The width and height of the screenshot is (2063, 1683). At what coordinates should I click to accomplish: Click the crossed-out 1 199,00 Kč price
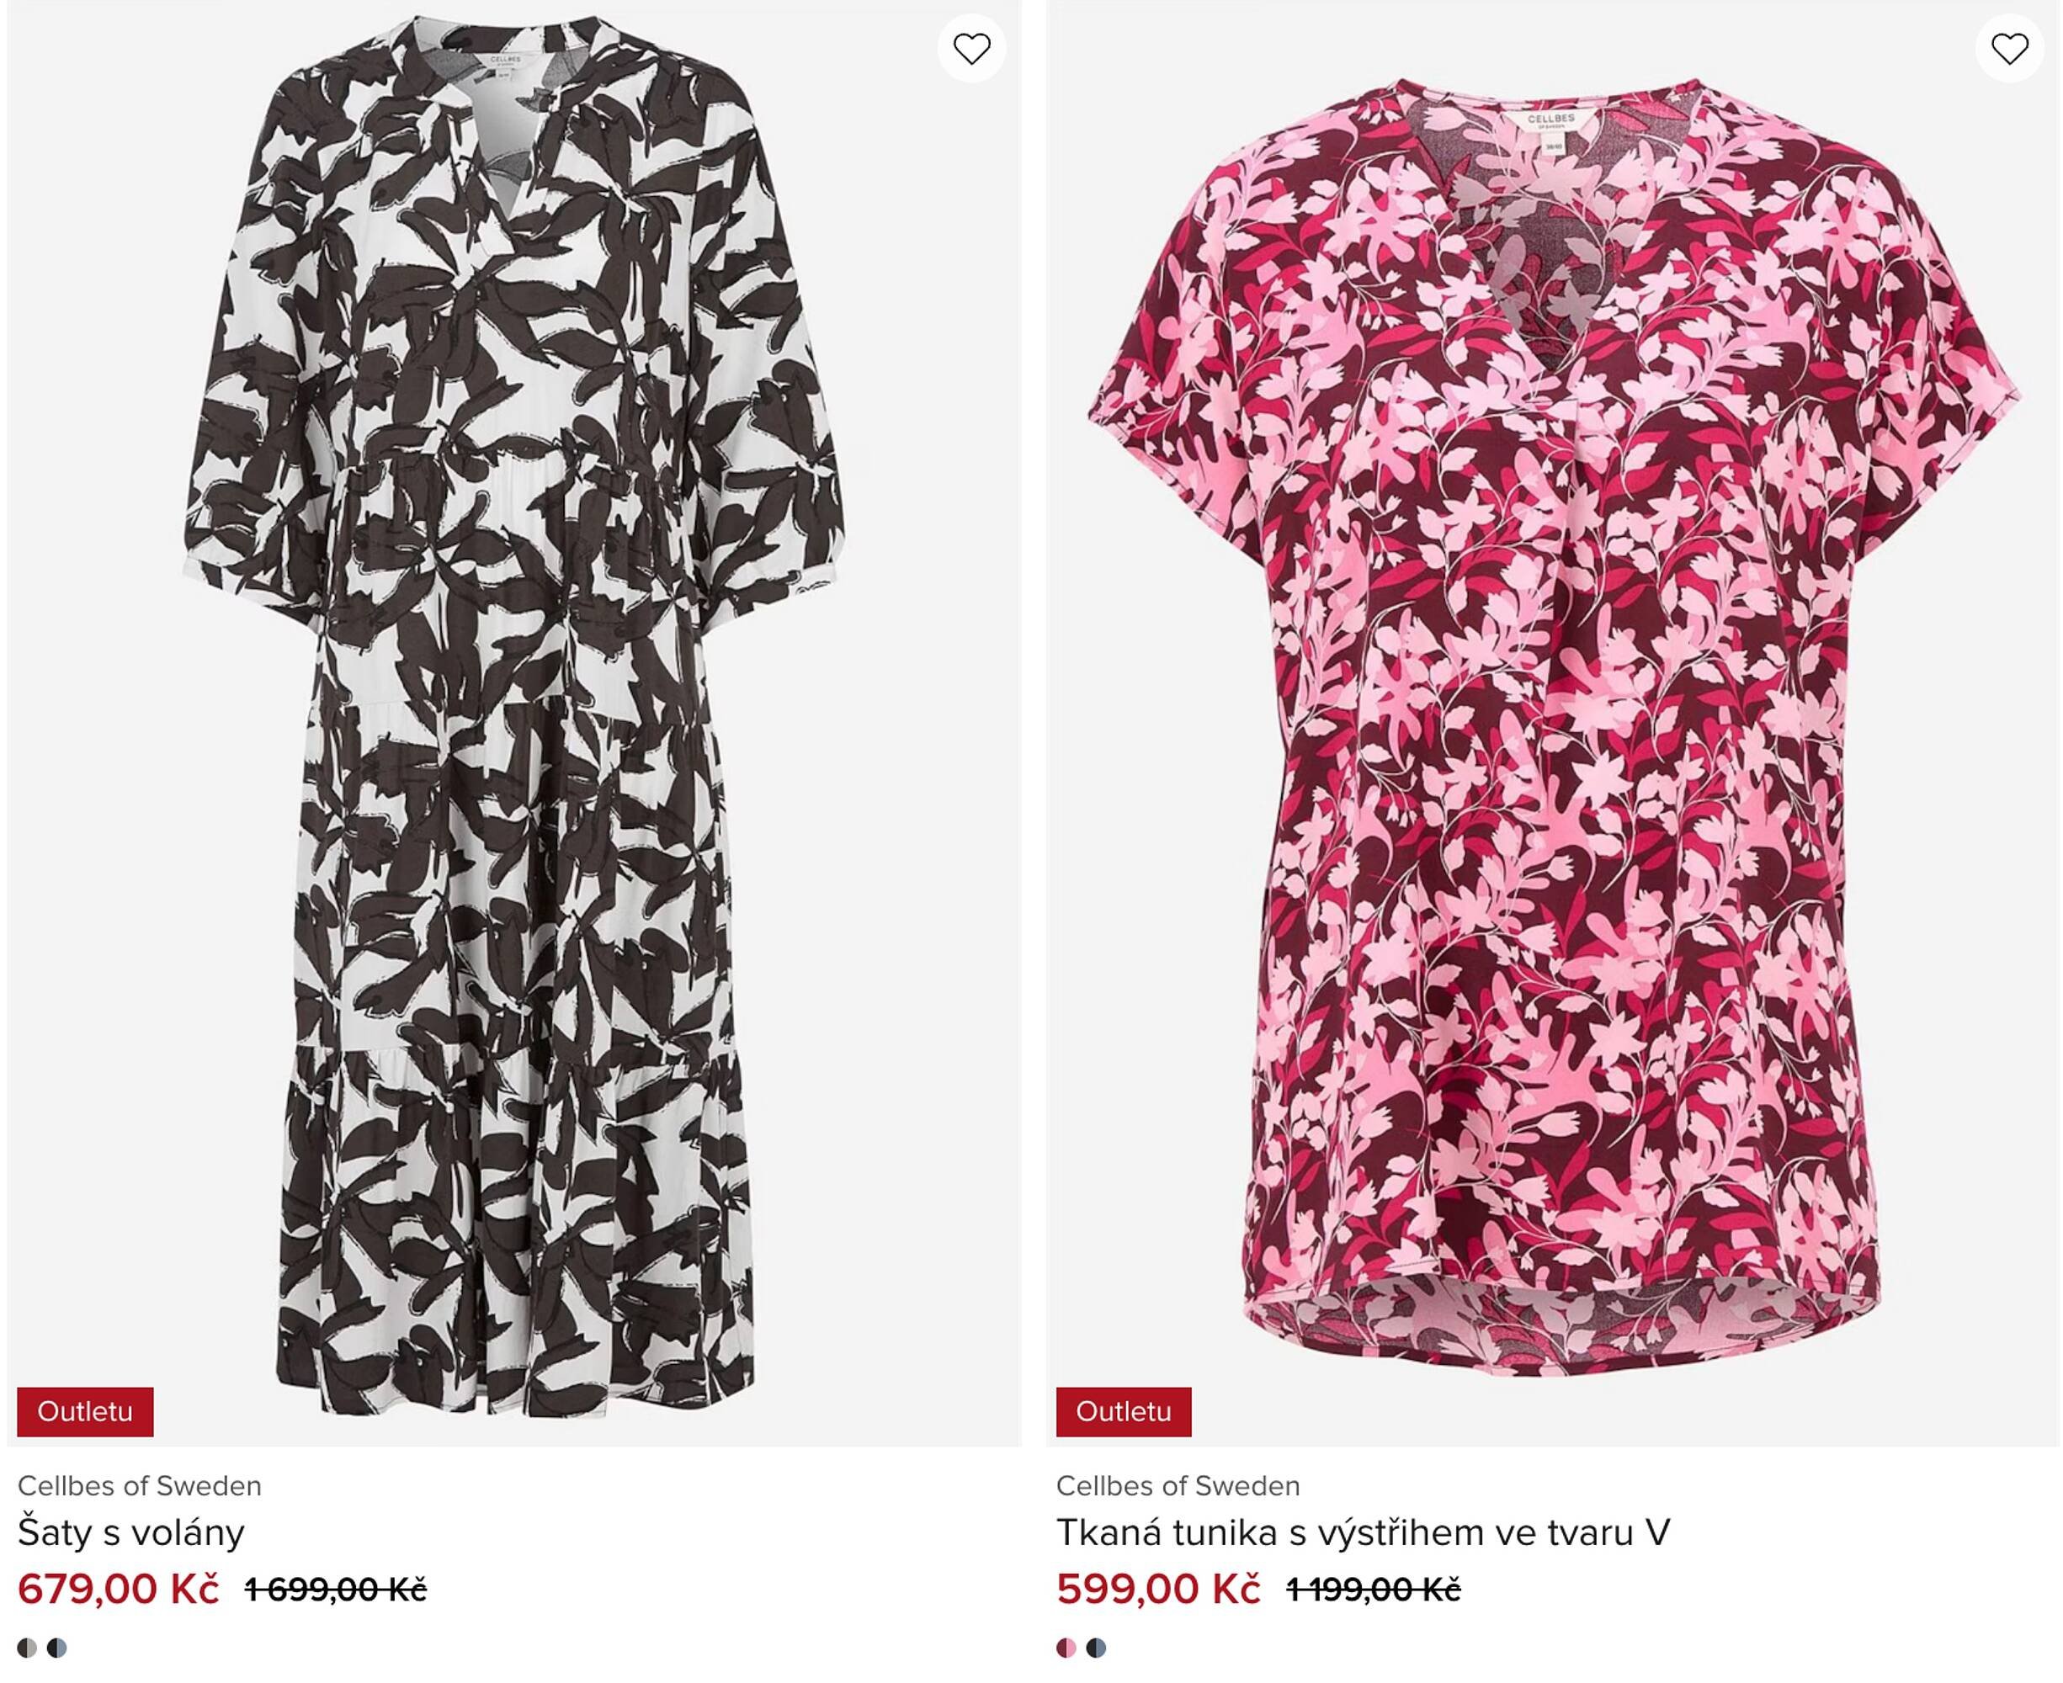1373,1590
